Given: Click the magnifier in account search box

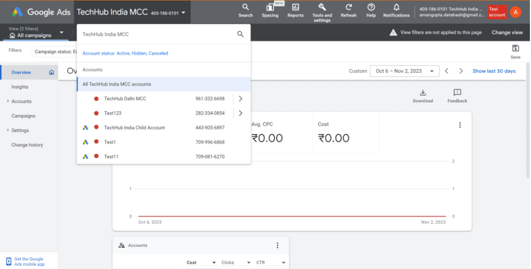Looking at the screenshot, I should tap(240, 34).
